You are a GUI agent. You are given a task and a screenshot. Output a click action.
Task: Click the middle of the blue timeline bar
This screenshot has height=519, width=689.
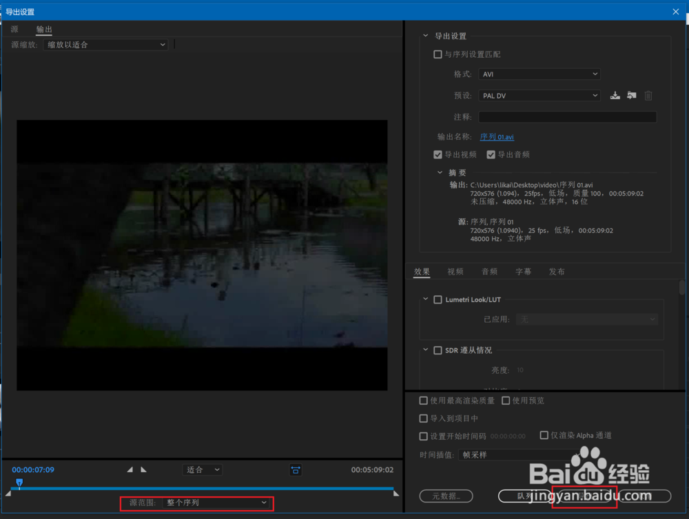(x=202, y=488)
